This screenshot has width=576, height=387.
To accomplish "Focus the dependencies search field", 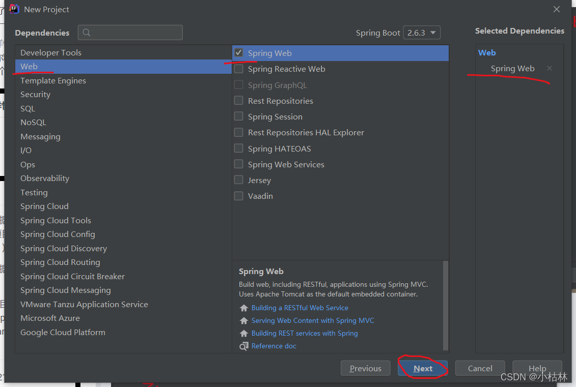I will point(130,33).
